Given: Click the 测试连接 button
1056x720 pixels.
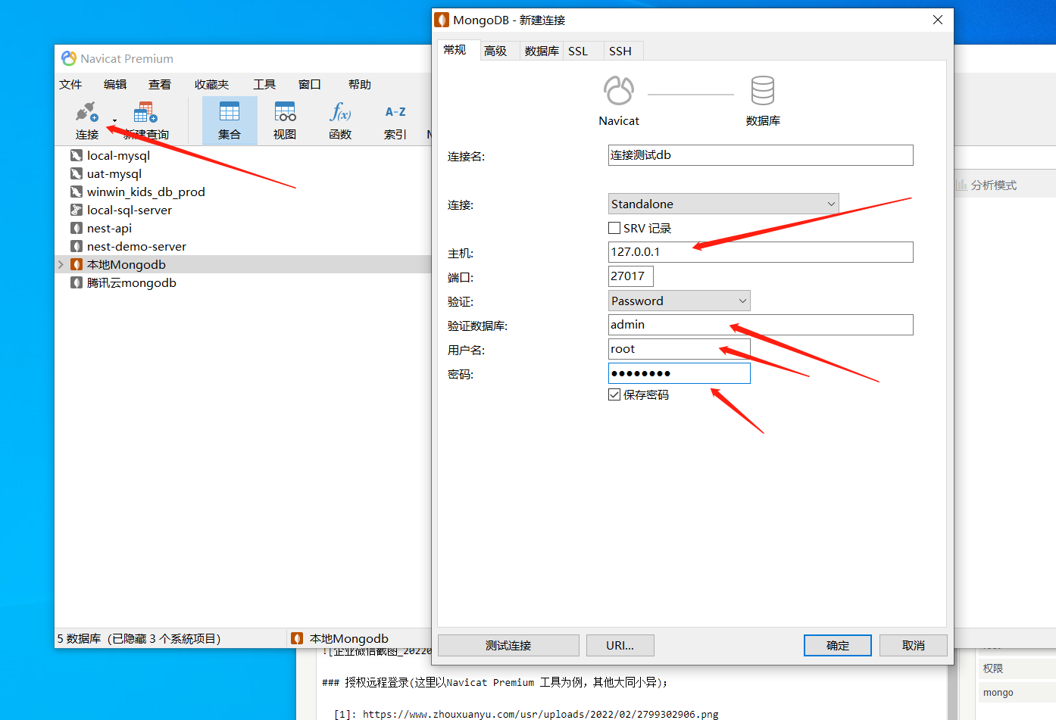Looking at the screenshot, I should point(508,645).
